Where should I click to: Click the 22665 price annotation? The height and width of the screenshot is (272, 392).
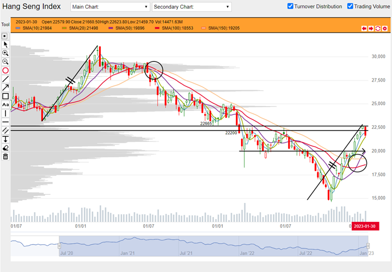(206, 123)
